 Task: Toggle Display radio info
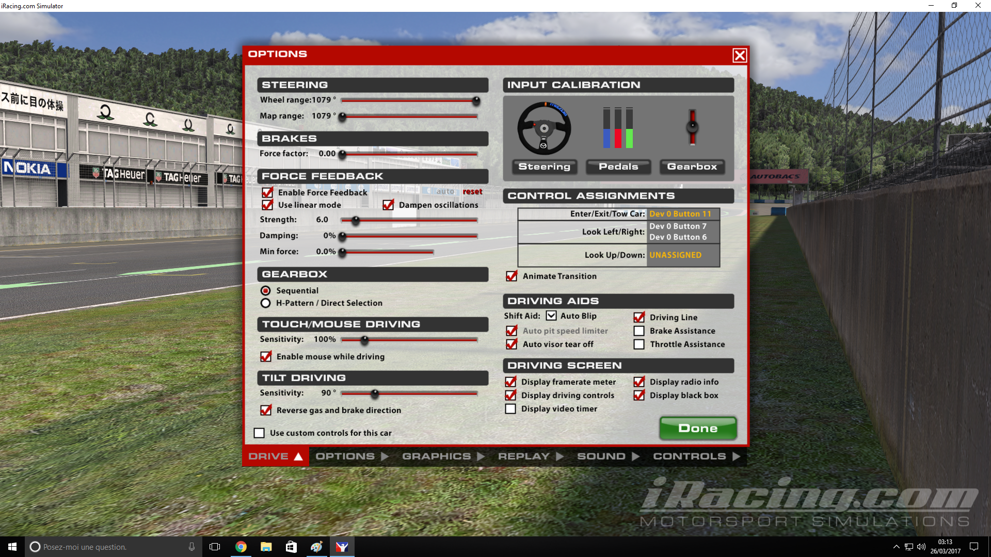click(639, 382)
